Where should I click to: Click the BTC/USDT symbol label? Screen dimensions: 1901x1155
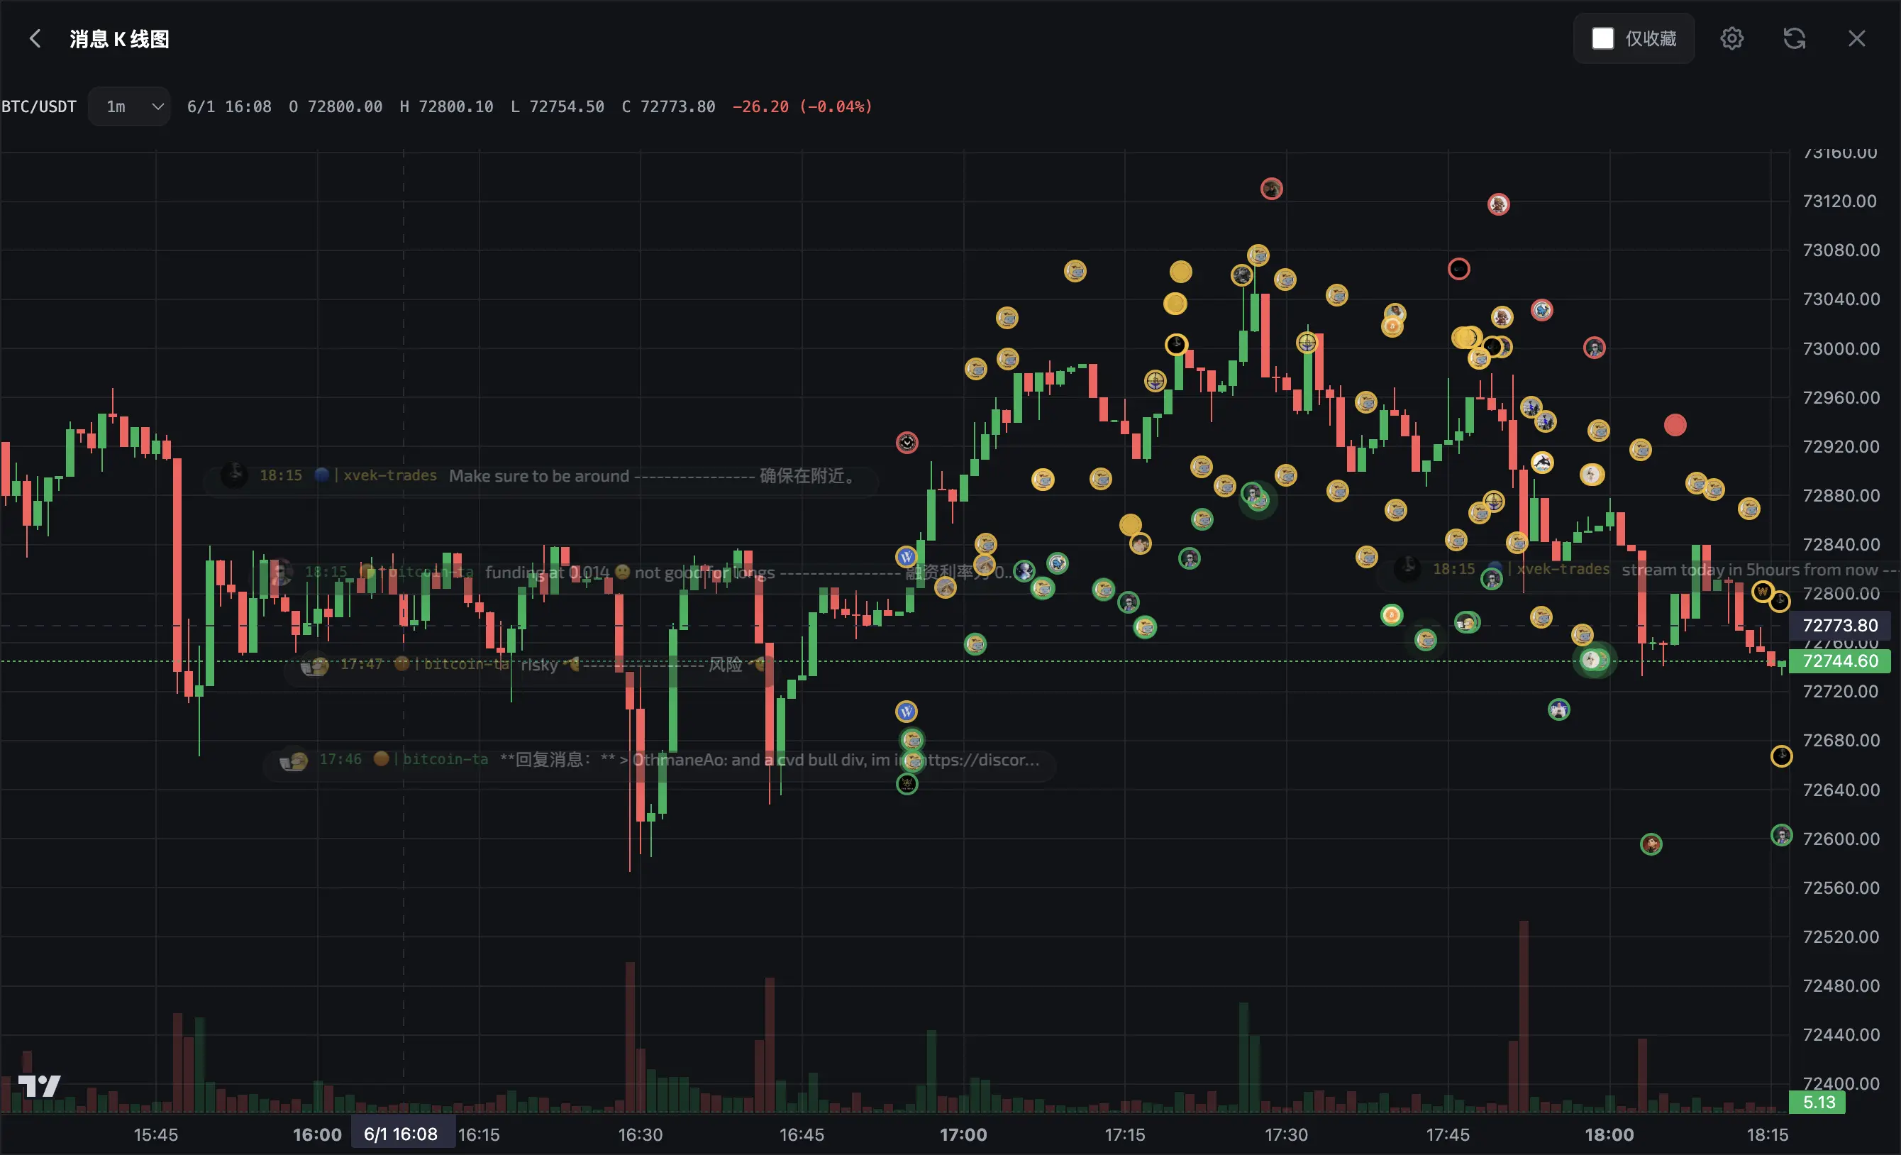tap(38, 106)
